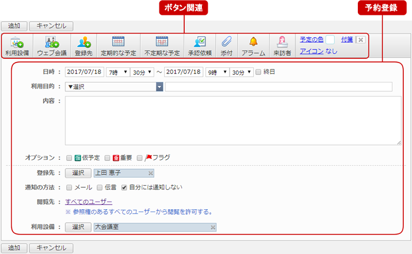This screenshot has width=412, height=254.
Task: Click 選択 button beside 利用設備
Action: click(78, 227)
